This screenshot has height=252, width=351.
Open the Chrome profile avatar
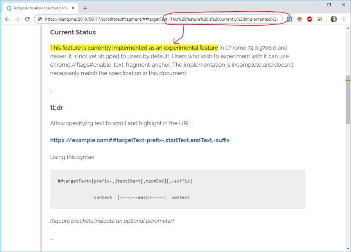pyautogui.click(x=333, y=19)
